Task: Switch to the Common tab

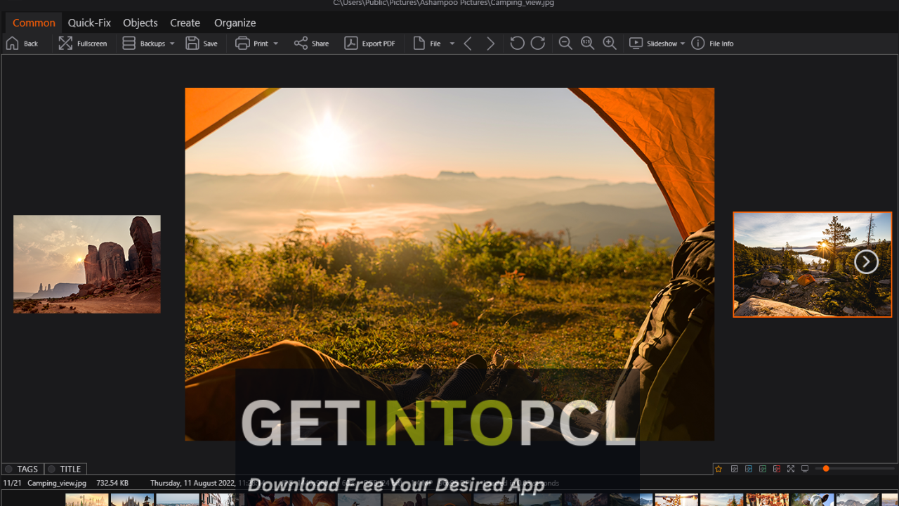Action: (34, 22)
